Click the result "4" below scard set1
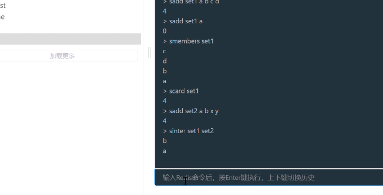Image resolution: width=383 pixels, height=195 pixels. pyautogui.click(x=164, y=101)
